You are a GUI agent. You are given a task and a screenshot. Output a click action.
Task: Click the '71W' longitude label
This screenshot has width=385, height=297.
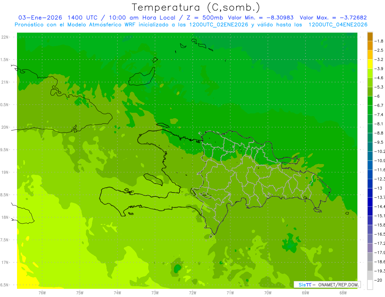230,293
